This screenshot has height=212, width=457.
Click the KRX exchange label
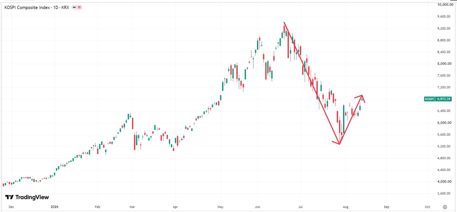[x=64, y=7]
